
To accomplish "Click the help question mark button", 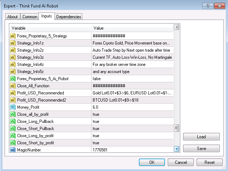I will pos(208,6).
